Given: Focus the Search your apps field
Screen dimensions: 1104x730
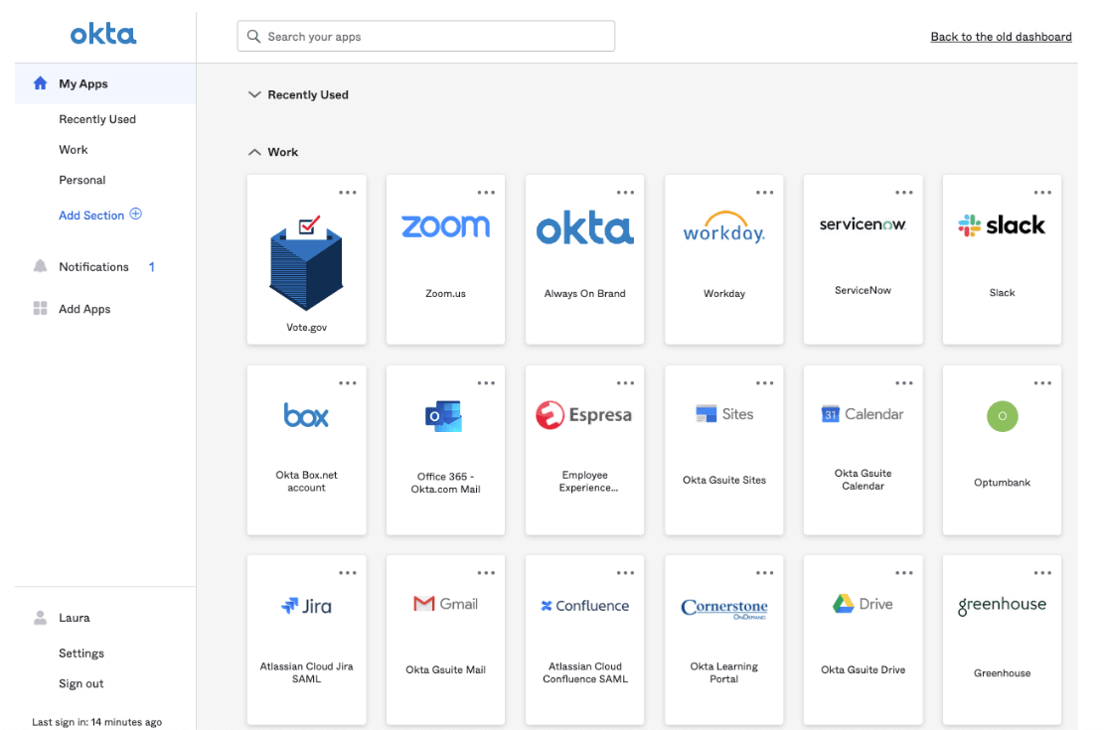Looking at the screenshot, I should (x=427, y=37).
